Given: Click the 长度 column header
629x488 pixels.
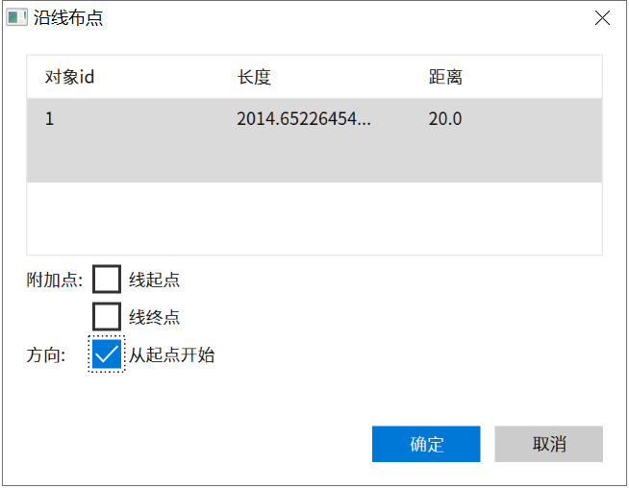Looking at the screenshot, I should [x=254, y=77].
